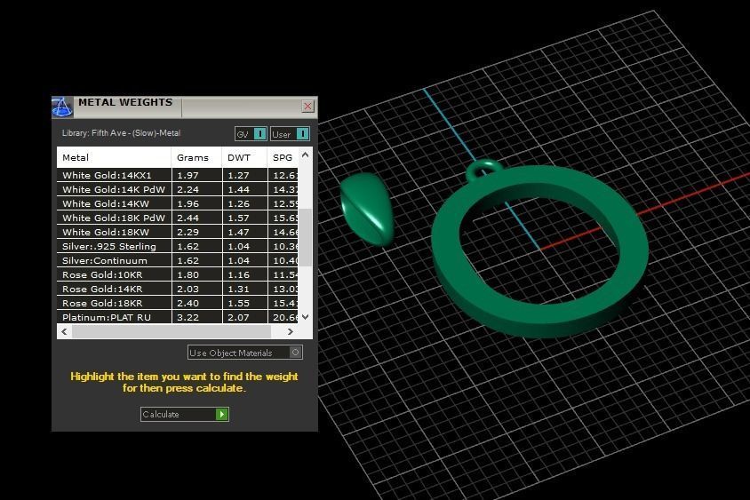
Task: Select the White Gold:18KW row
Action: (x=178, y=232)
